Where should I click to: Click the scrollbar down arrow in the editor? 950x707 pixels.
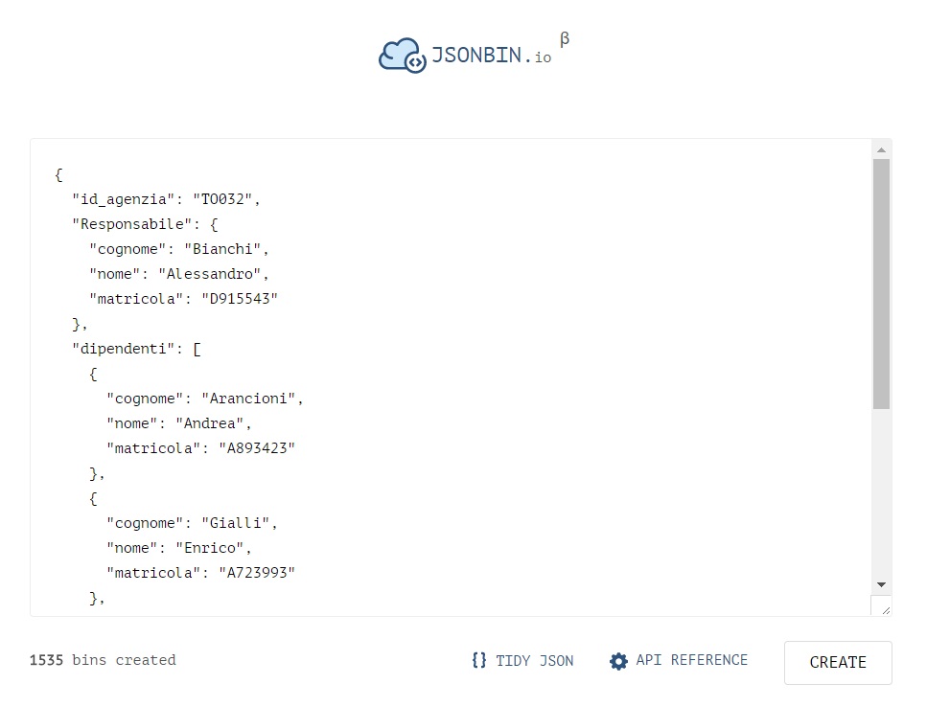click(881, 584)
